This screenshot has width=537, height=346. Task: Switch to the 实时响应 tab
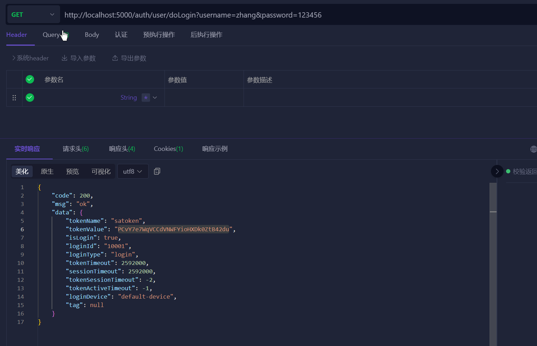(27, 149)
